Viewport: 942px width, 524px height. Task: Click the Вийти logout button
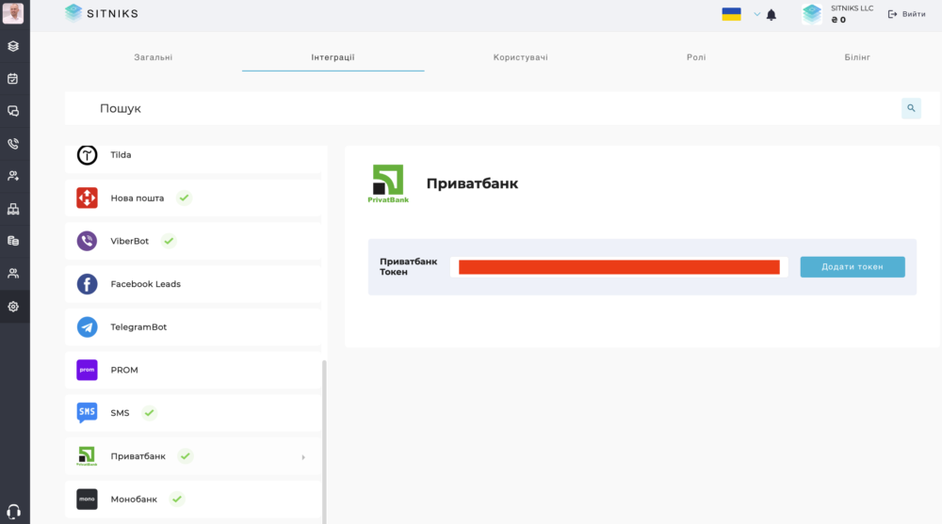[x=906, y=14]
